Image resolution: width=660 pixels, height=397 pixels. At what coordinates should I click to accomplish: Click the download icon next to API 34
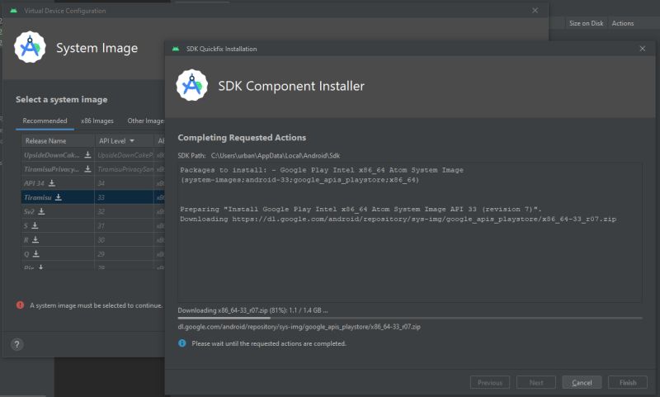52,183
